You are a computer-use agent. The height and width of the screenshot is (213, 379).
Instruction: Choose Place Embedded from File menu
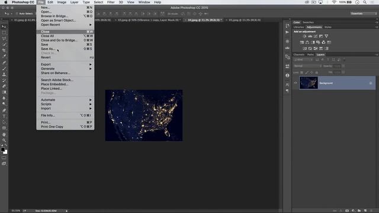(65, 84)
